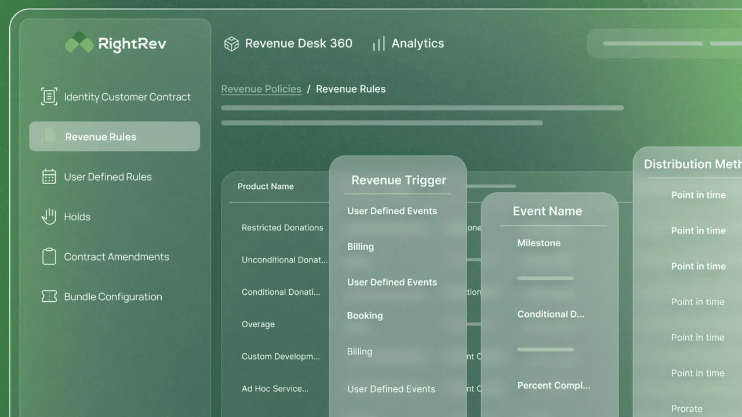Click the Revenue Desk 360 cube icon
Screen dimensions: 742x417
[231, 44]
